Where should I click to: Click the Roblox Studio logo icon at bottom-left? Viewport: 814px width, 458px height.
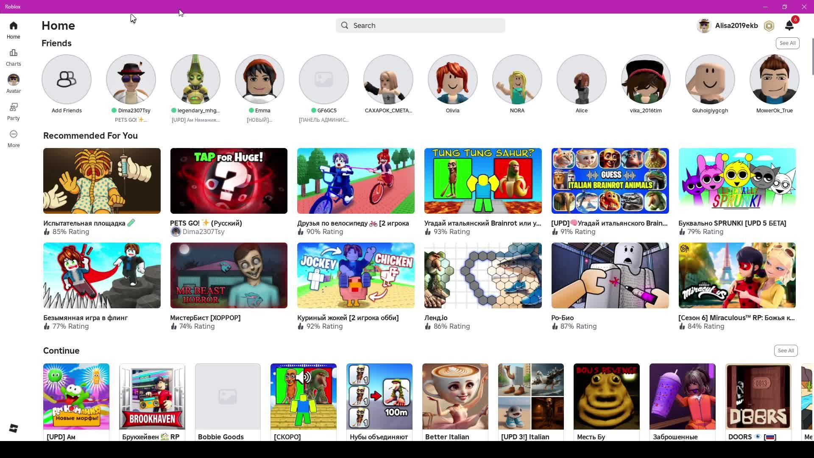pyautogui.click(x=13, y=428)
